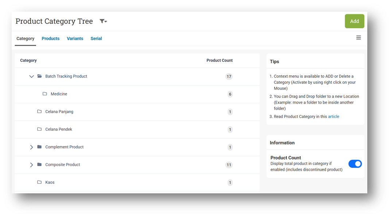The height and width of the screenshot is (217, 391).
Task: Open the filter icon beside the page title
Action: [103, 21]
